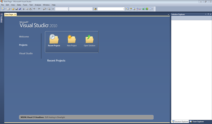This screenshot has height=124, width=212.
Task: Click the Undo arrow toolbar icon
Action: (34, 9)
